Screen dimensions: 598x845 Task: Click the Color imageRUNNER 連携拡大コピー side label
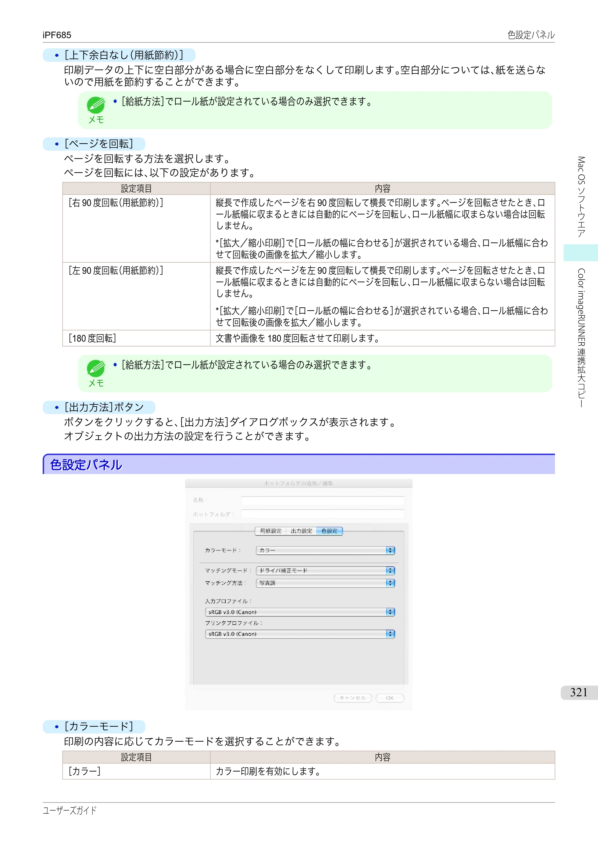pos(581,338)
